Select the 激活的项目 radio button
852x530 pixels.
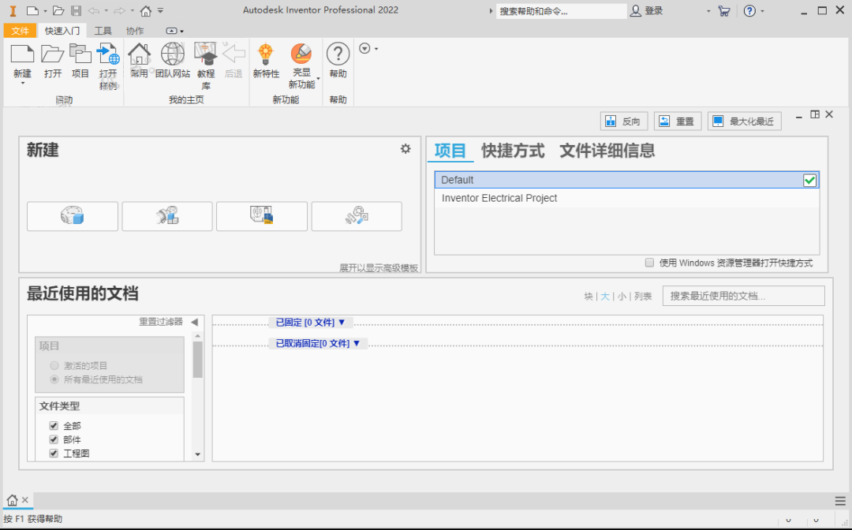(54, 365)
